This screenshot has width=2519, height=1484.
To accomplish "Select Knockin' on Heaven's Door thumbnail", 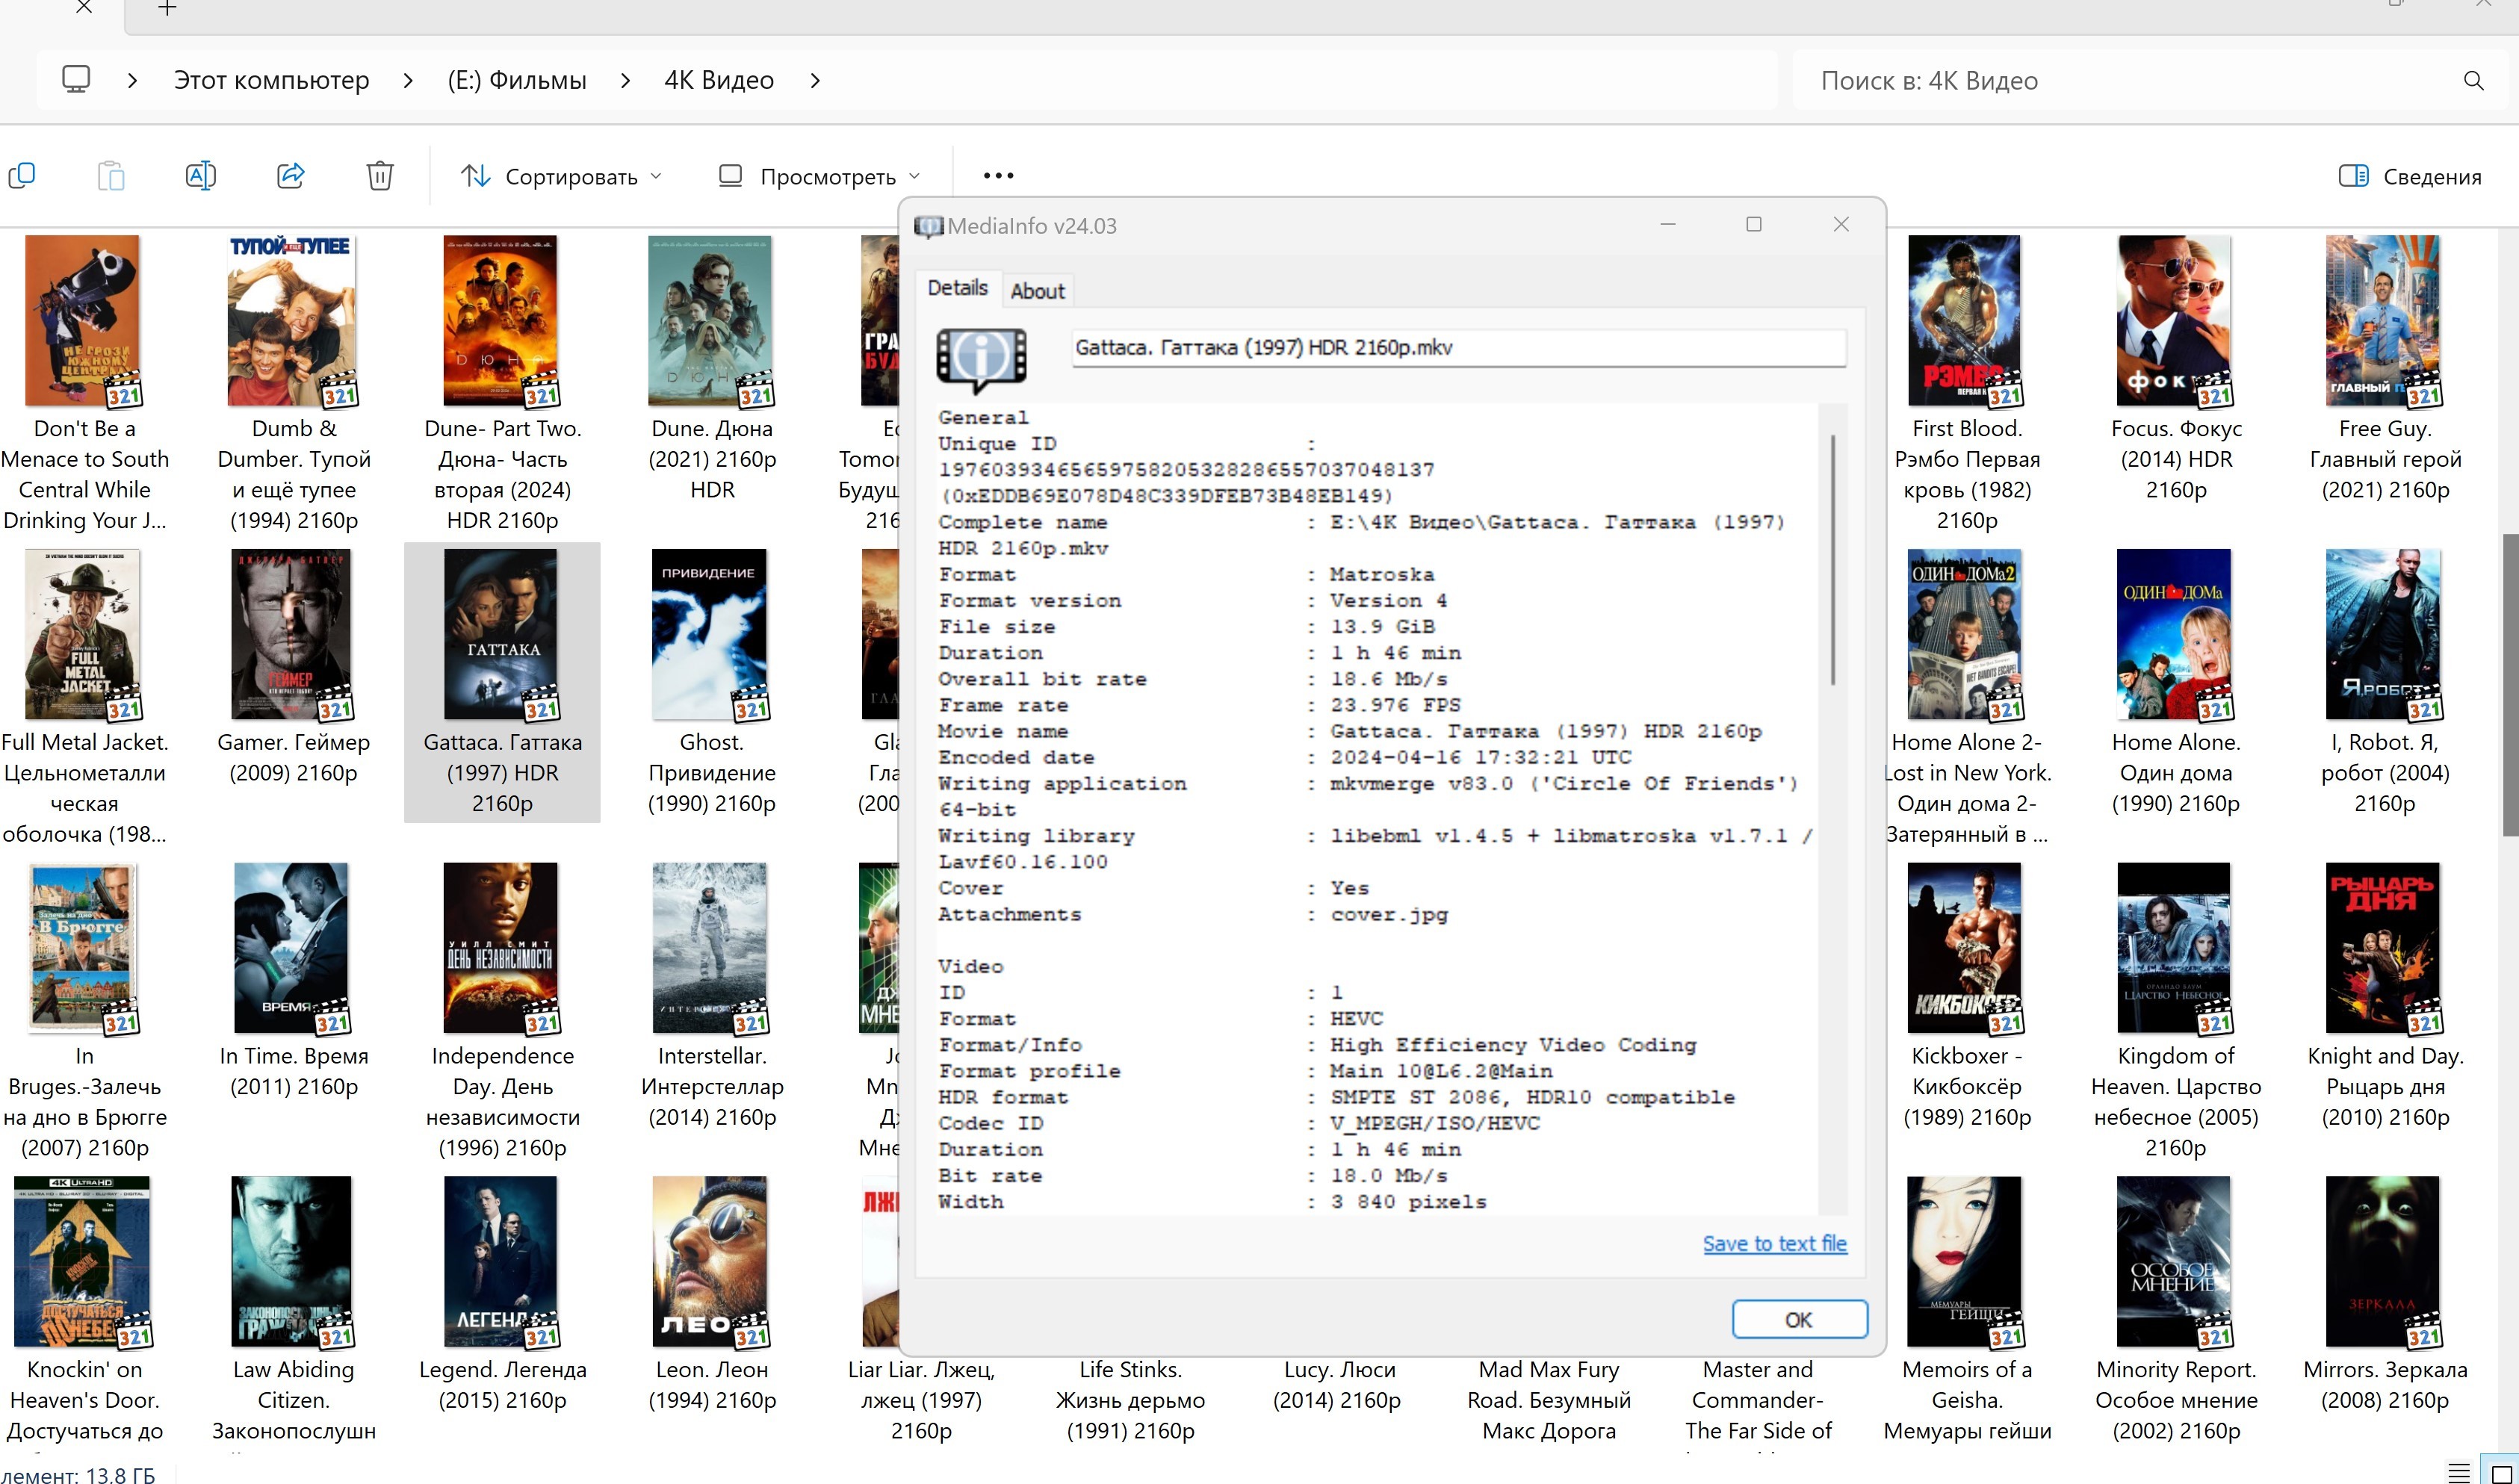I will pyautogui.click(x=83, y=1262).
